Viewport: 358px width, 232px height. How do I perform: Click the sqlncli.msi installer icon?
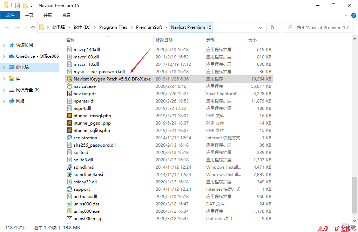click(69, 167)
